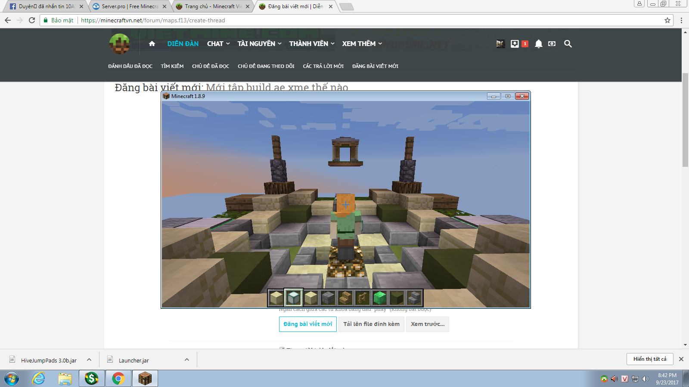Bookmark this page with the star icon
689x387 pixels.
pos(667,20)
